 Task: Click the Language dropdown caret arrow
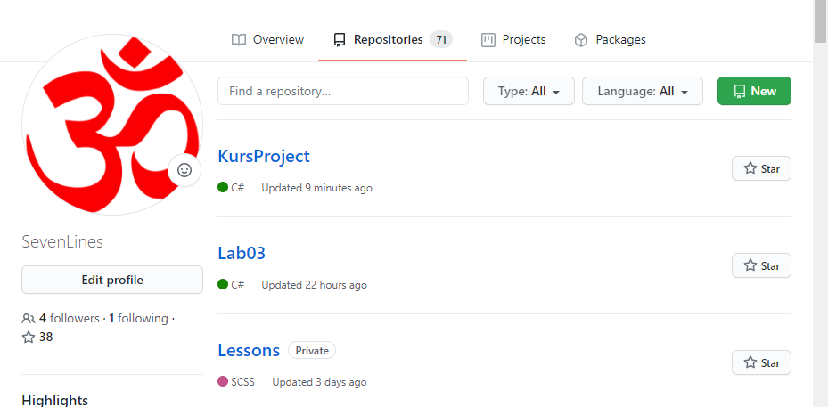tap(685, 92)
